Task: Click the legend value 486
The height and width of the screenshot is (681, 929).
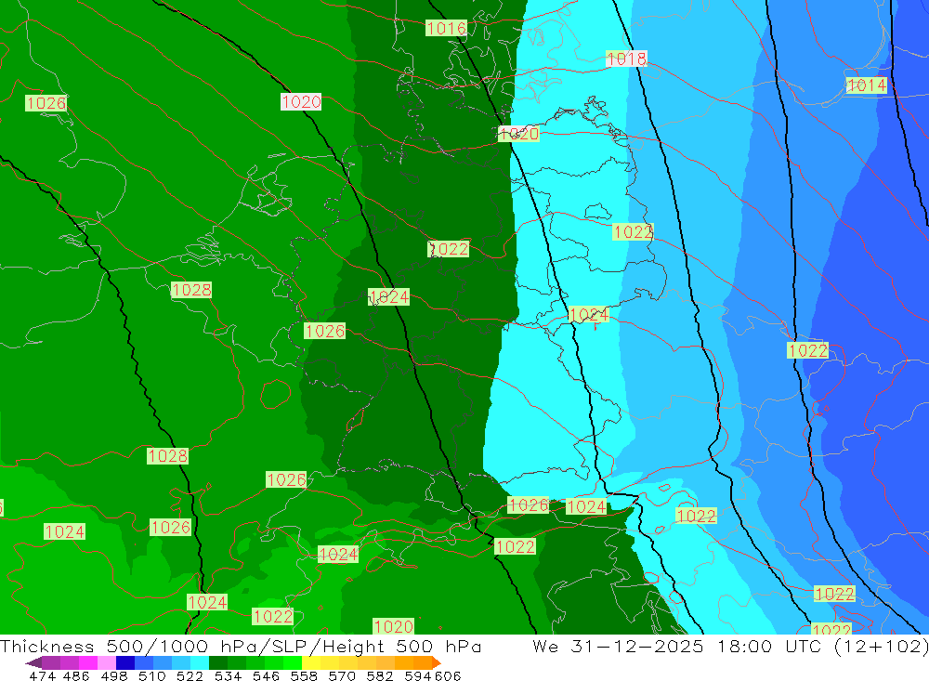Action: coord(76,675)
